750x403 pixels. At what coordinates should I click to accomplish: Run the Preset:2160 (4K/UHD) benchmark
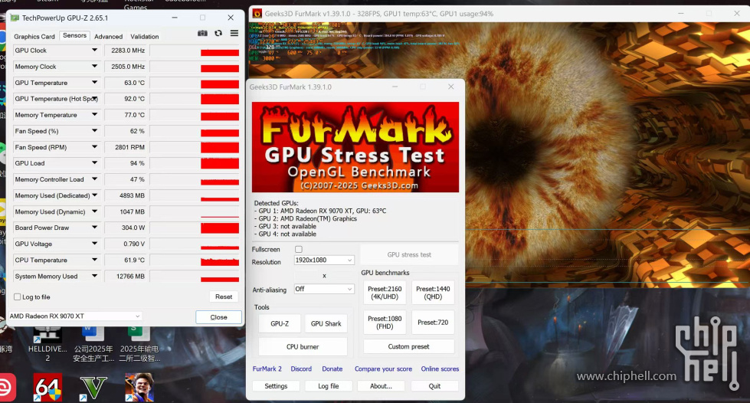[x=385, y=293]
